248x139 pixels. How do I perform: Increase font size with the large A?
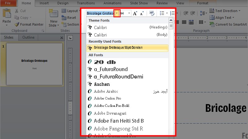pos(135,13)
